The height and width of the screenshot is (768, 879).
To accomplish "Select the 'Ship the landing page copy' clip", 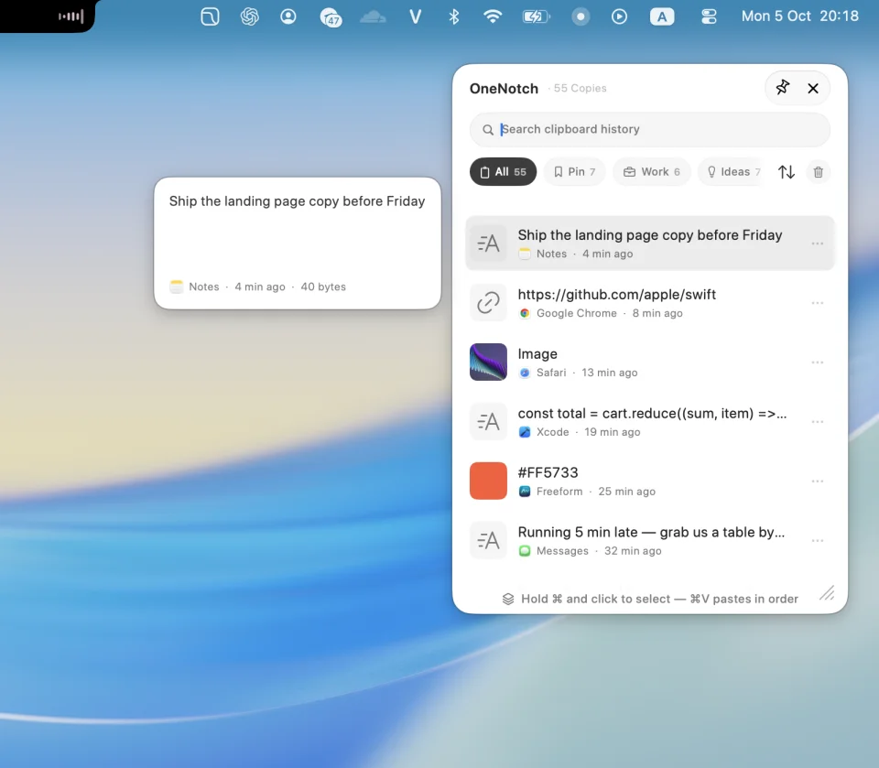I will 650,243.
